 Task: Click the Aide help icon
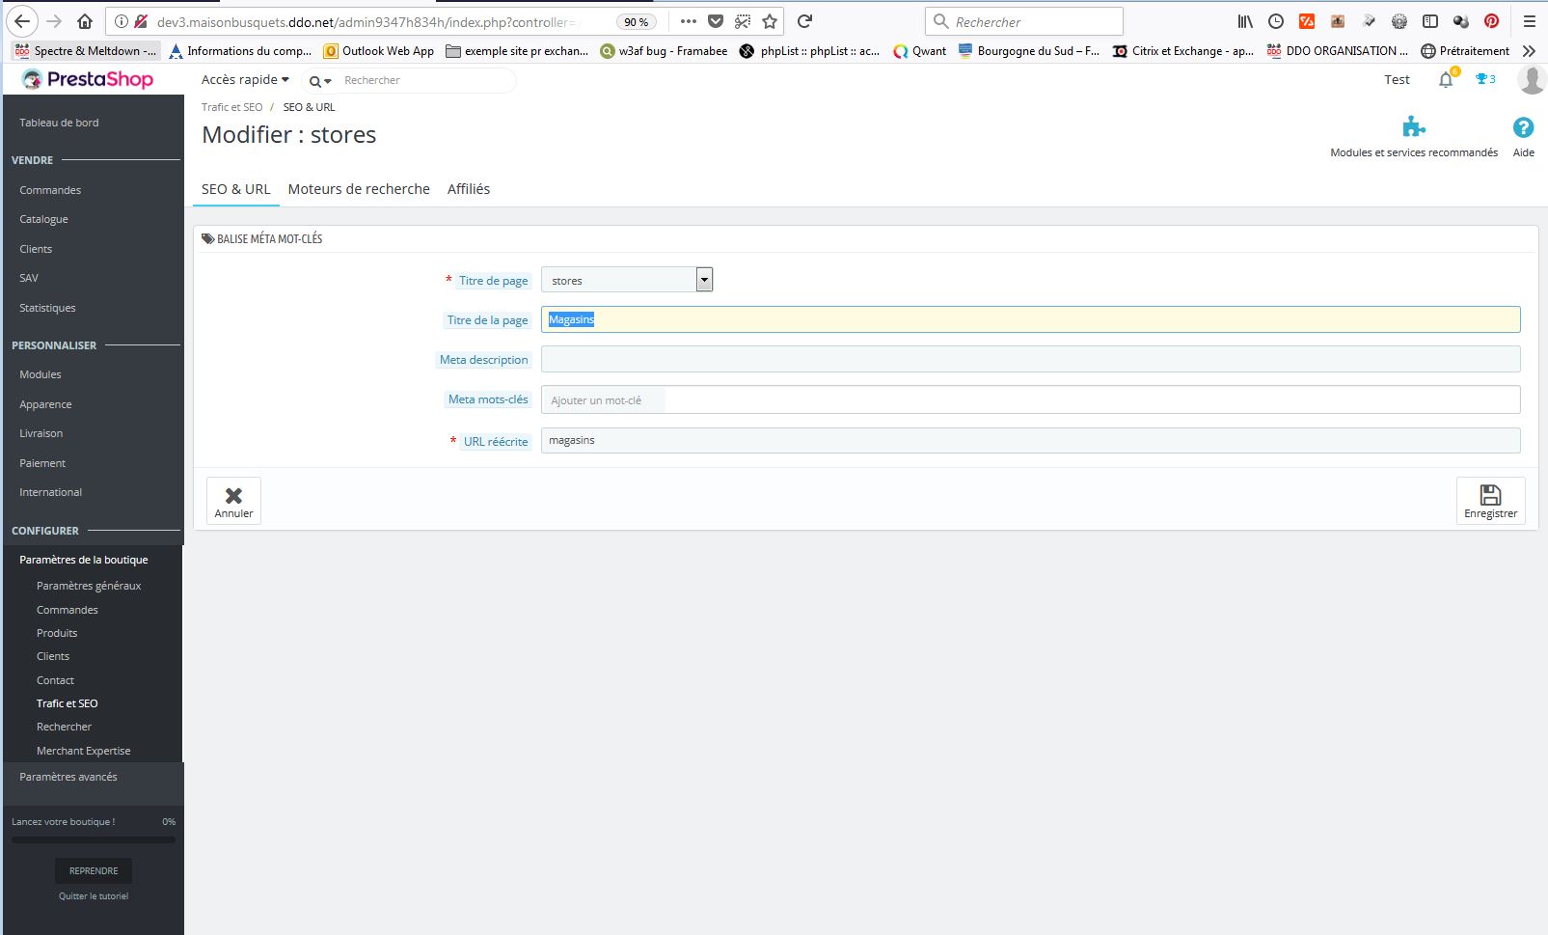pos(1523,127)
